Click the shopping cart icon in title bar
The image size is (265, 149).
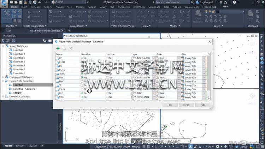tap(221, 2)
